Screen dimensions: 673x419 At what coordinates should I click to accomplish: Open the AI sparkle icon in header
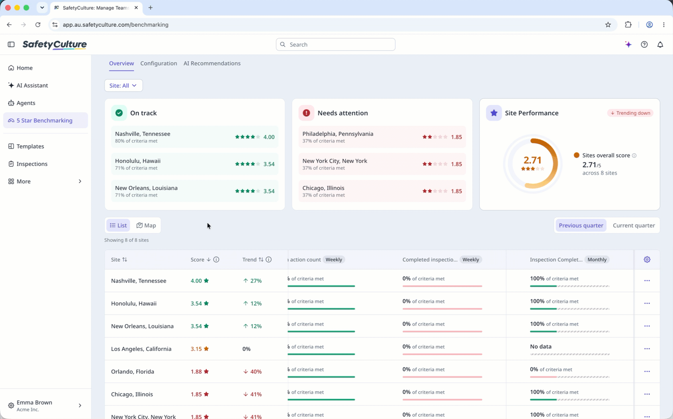pos(628,44)
